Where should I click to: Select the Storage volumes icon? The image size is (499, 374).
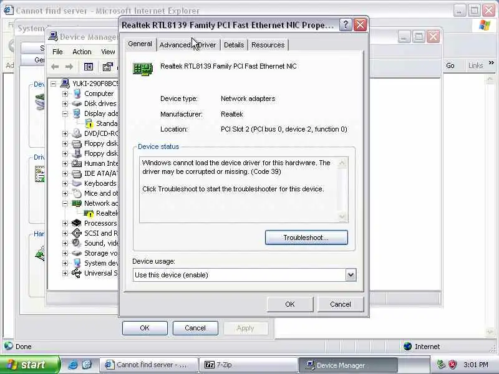click(x=77, y=253)
